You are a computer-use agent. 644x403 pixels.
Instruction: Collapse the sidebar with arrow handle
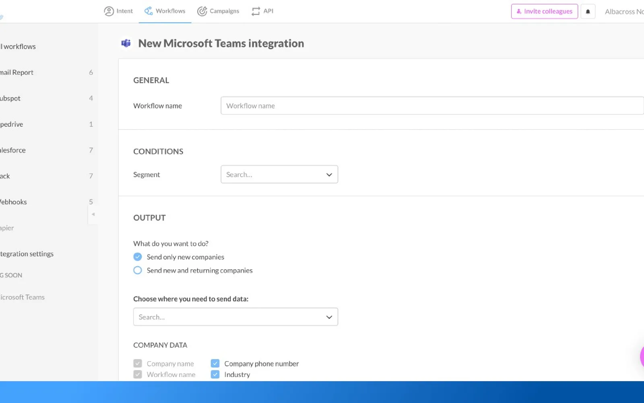93,214
